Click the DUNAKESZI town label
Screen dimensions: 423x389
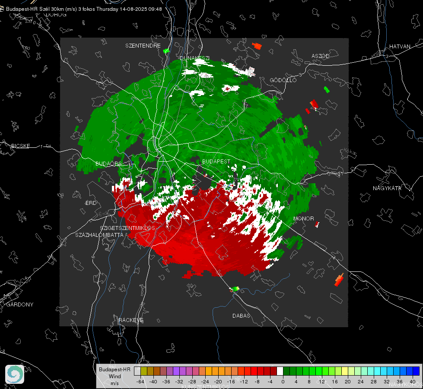(194, 58)
